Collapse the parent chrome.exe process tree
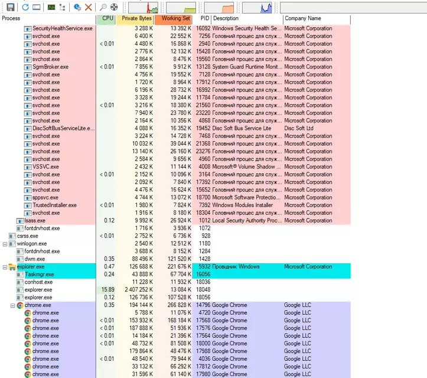 click(12, 305)
